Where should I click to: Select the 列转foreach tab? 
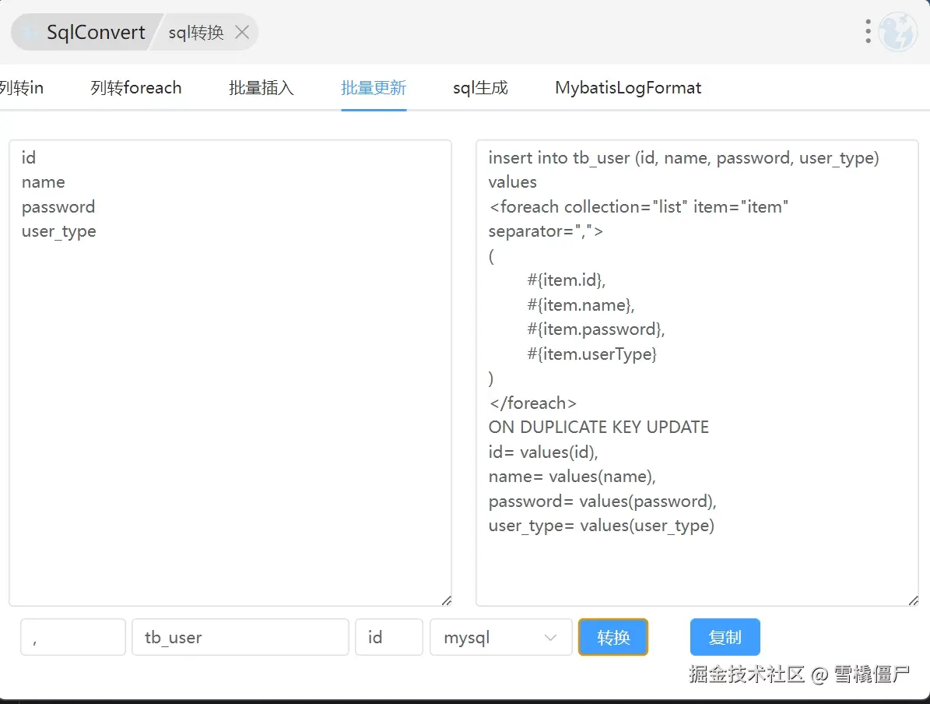[135, 88]
